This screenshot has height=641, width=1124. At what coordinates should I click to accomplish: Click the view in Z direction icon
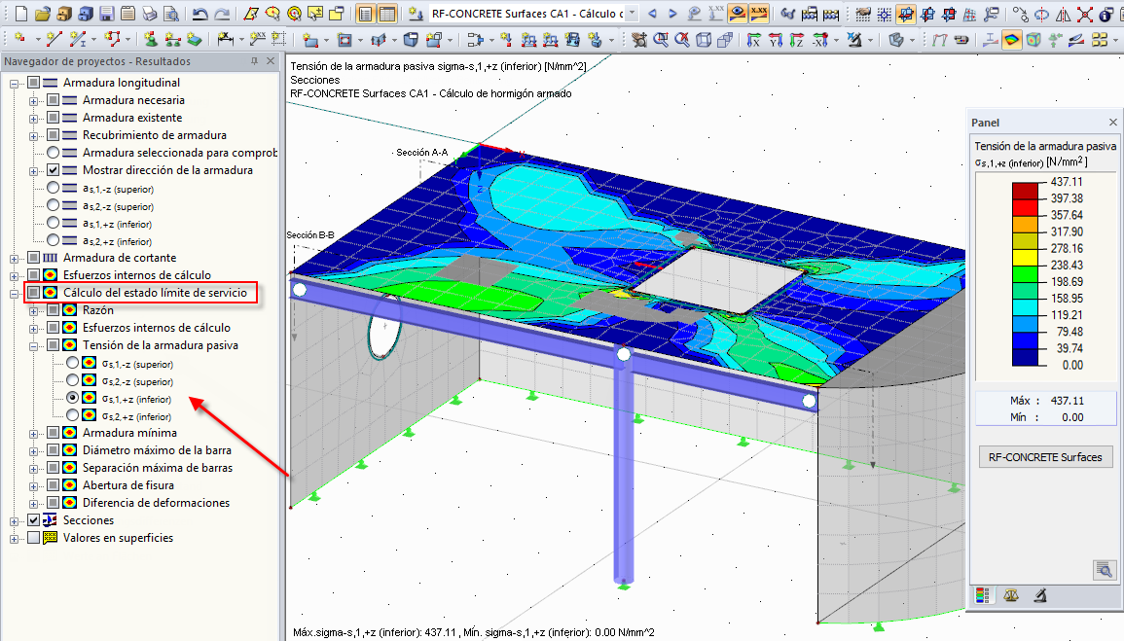797,40
